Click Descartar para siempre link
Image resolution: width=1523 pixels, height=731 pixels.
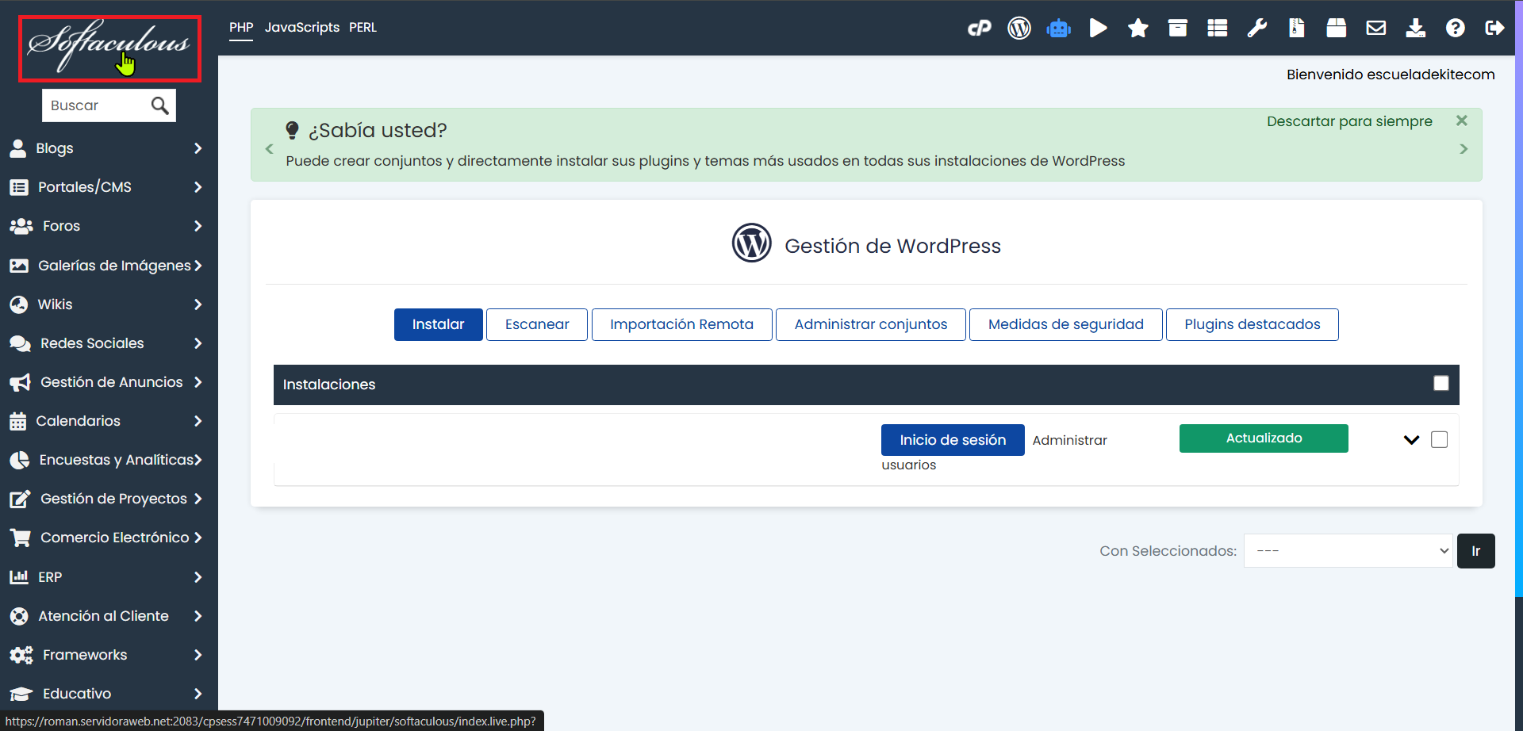click(1349, 121)
